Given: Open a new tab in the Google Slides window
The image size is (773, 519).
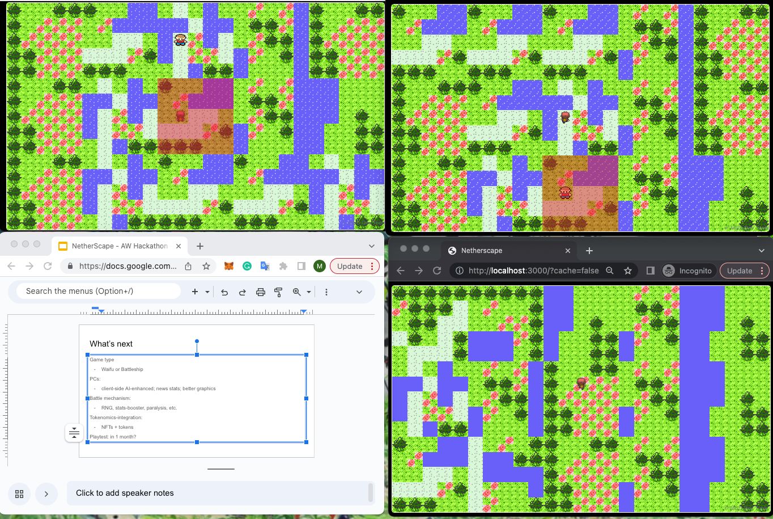Looking at the screenshot, I should tap(200, 246).
